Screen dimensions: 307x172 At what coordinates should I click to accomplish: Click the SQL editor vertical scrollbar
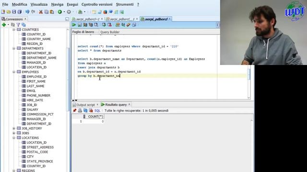click(249, 74)
